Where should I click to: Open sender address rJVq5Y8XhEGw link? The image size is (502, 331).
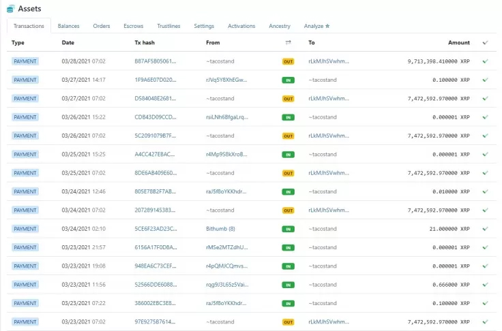pos(226,80)
